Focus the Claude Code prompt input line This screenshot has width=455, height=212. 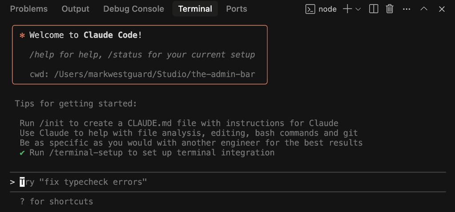[228, 182]
